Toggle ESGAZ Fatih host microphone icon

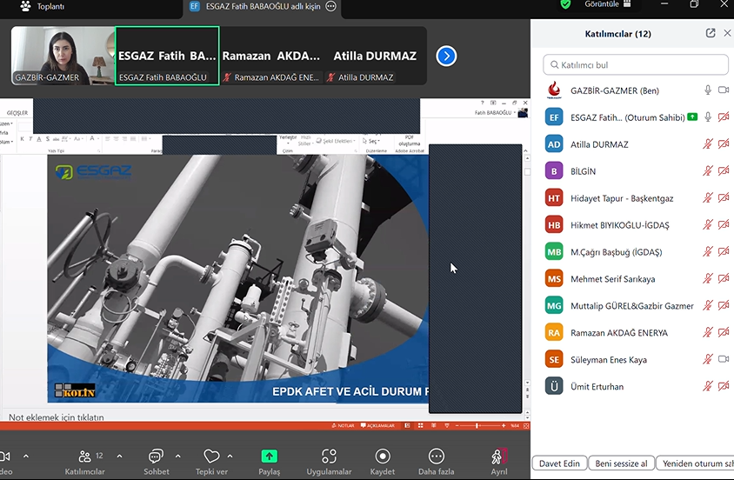pyautogui.click(x=708, y=117)
